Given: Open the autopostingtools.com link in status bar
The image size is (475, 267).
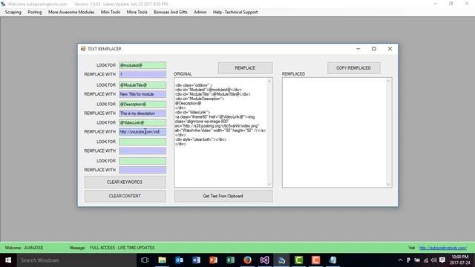Looking at the screenshot, I should (x=443, y=248).
